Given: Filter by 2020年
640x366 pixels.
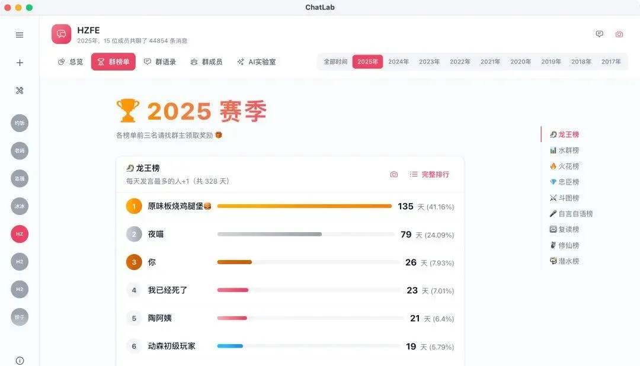Looking at the screenshot, I should pyautogui.click(x=520, y=62).
